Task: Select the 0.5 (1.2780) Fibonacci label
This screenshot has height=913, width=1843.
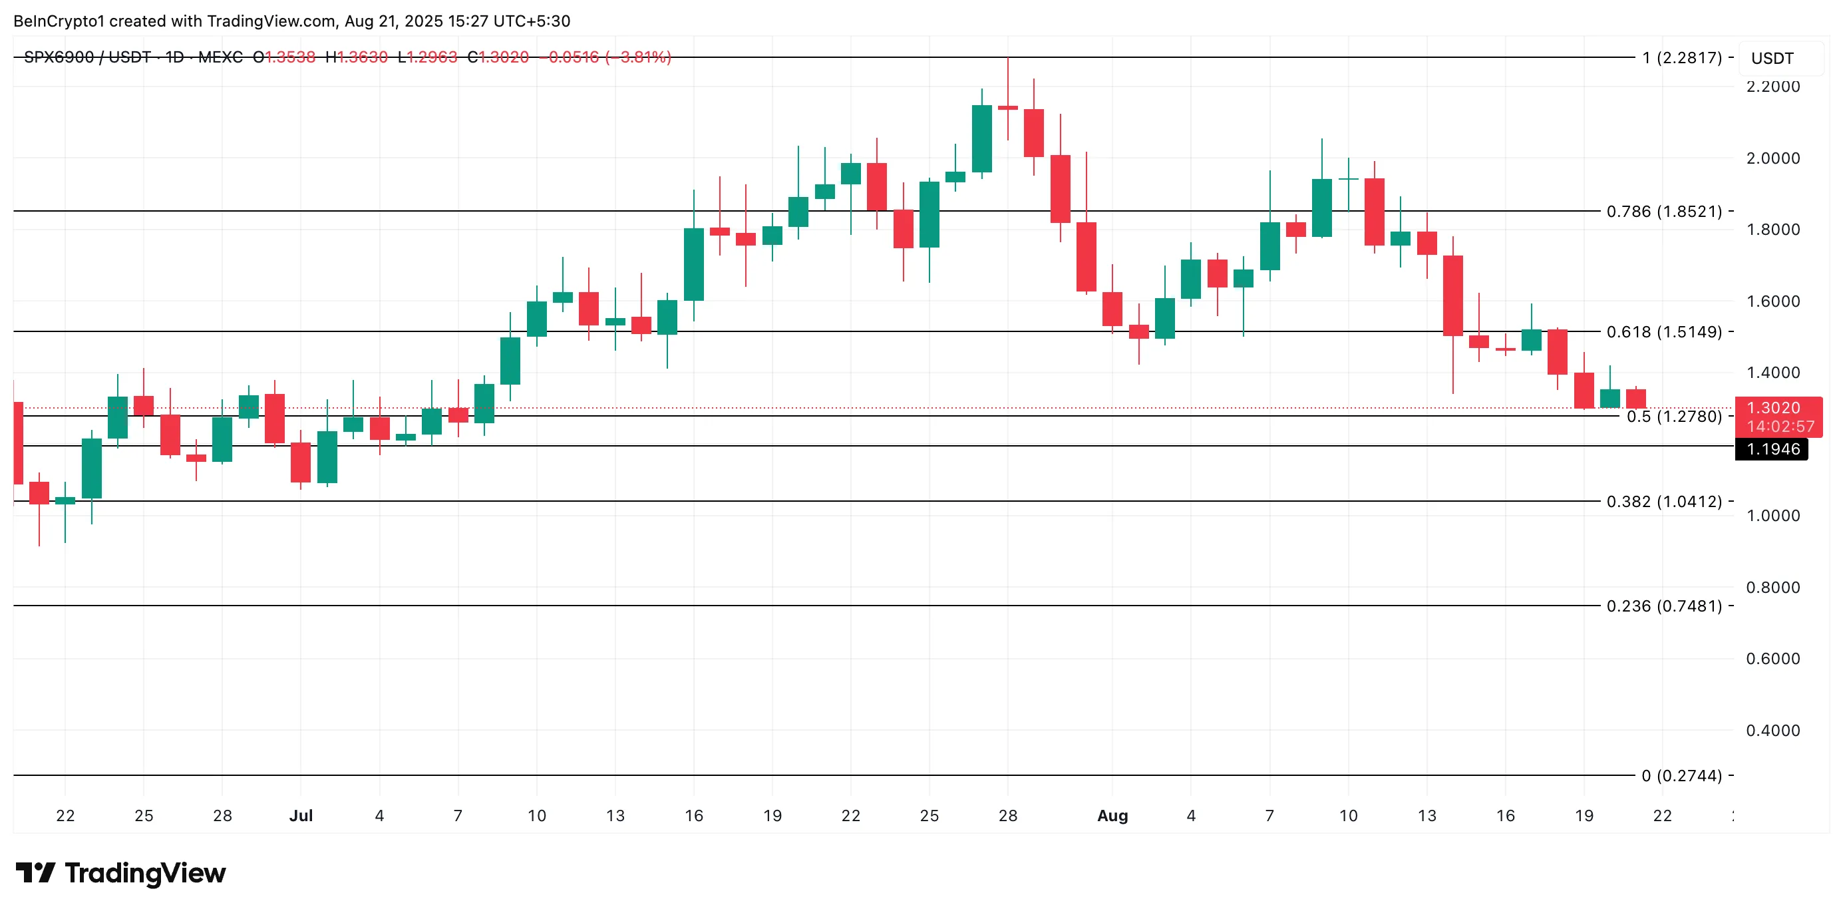Action: [1673, 417]
